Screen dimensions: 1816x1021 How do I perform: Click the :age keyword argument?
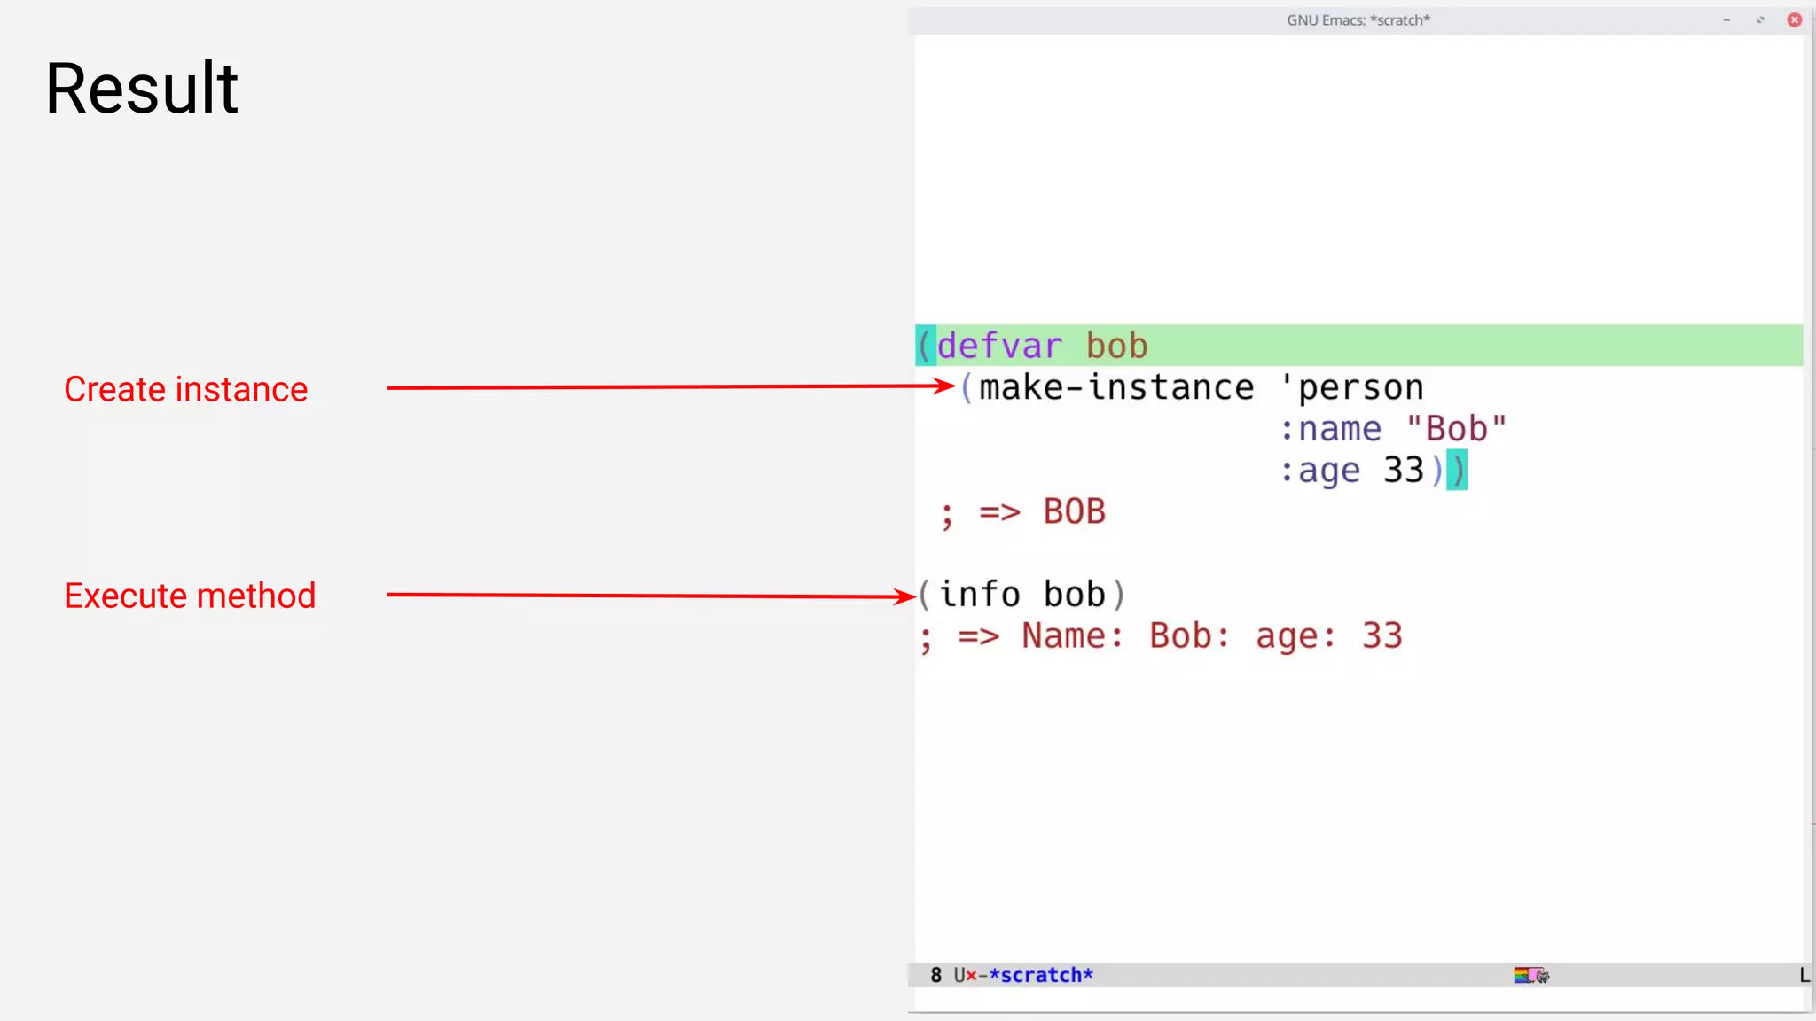tap(1319, 471)
